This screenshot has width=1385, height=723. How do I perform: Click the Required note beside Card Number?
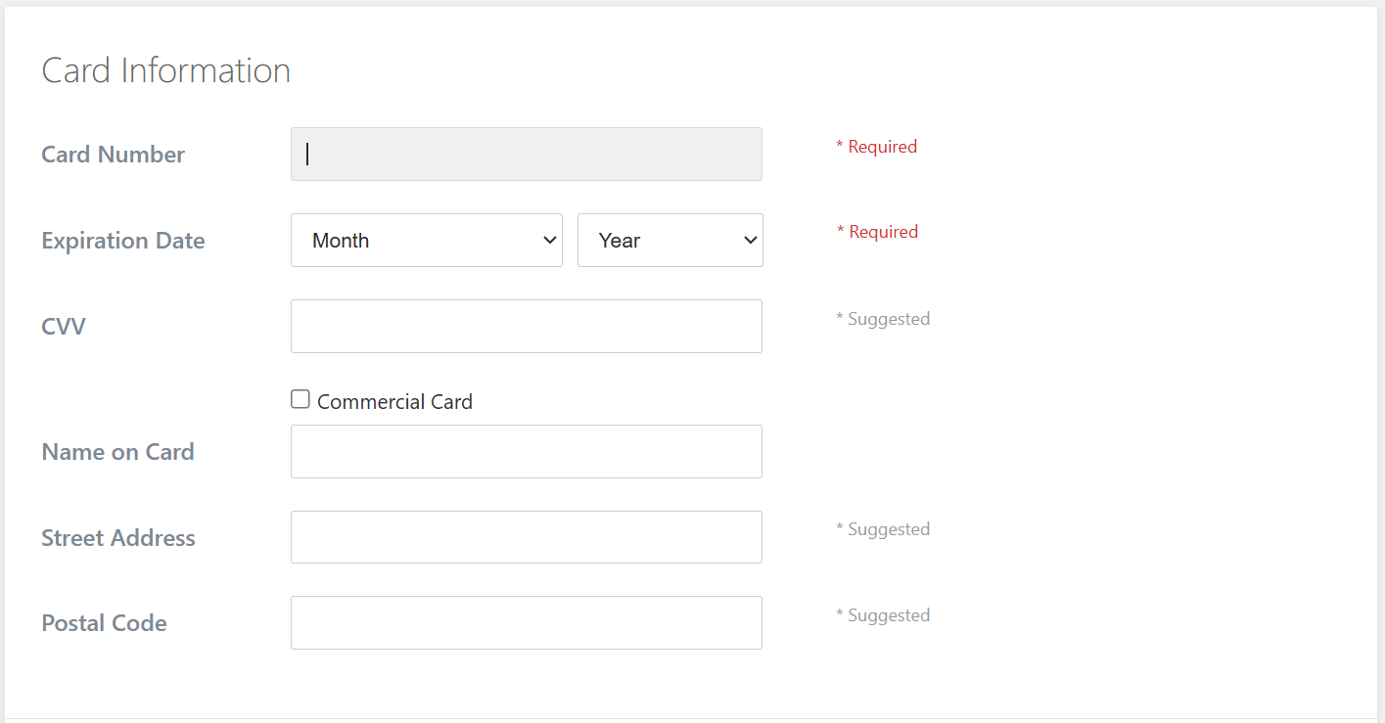(x=876, y=147)
